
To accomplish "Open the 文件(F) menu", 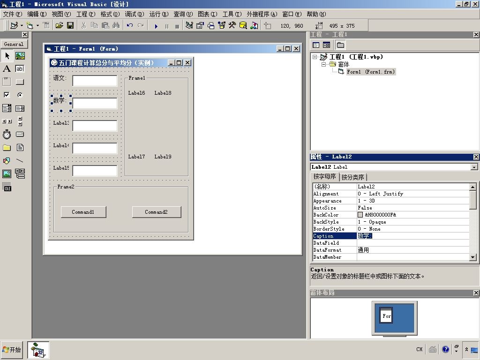I will coord(13,14).
